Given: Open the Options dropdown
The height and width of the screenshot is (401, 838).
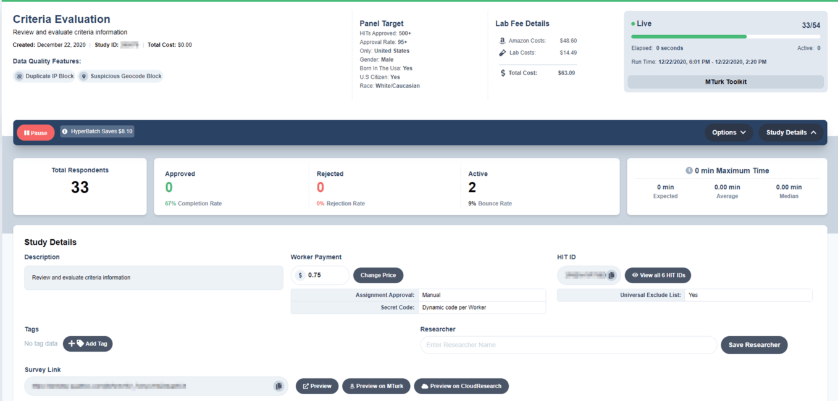Looking at the screenshot, I should point(729,133).
